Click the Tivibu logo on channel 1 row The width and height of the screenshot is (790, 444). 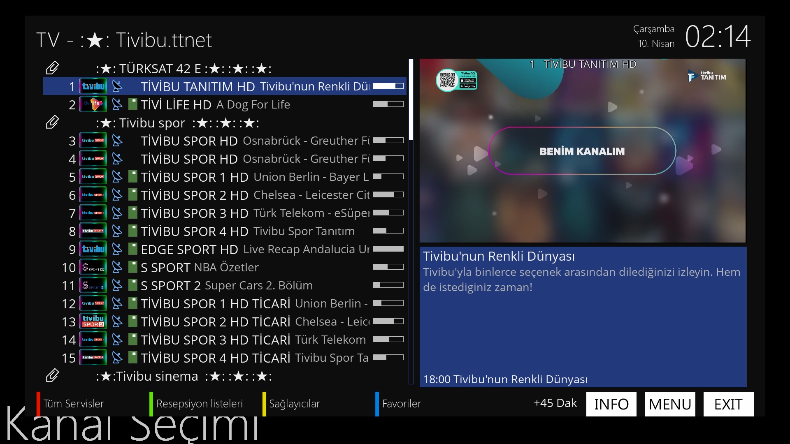coord(93,86)
